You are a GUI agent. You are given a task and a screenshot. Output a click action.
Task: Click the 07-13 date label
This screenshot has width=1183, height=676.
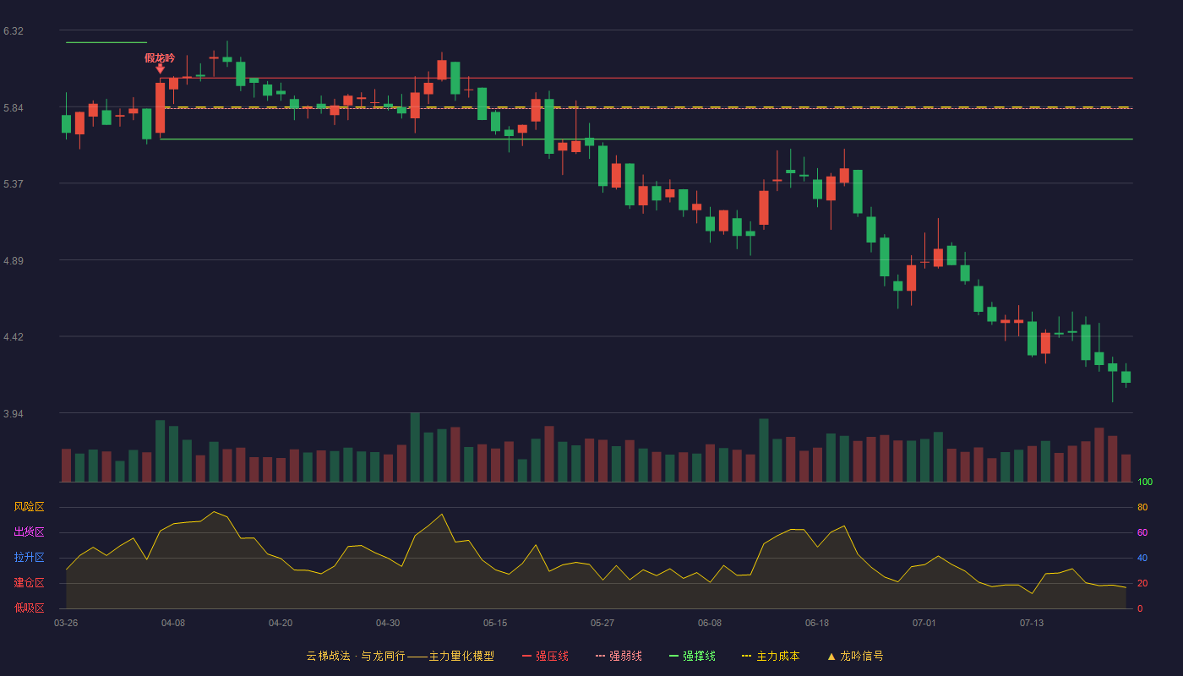coord(1032,623)
